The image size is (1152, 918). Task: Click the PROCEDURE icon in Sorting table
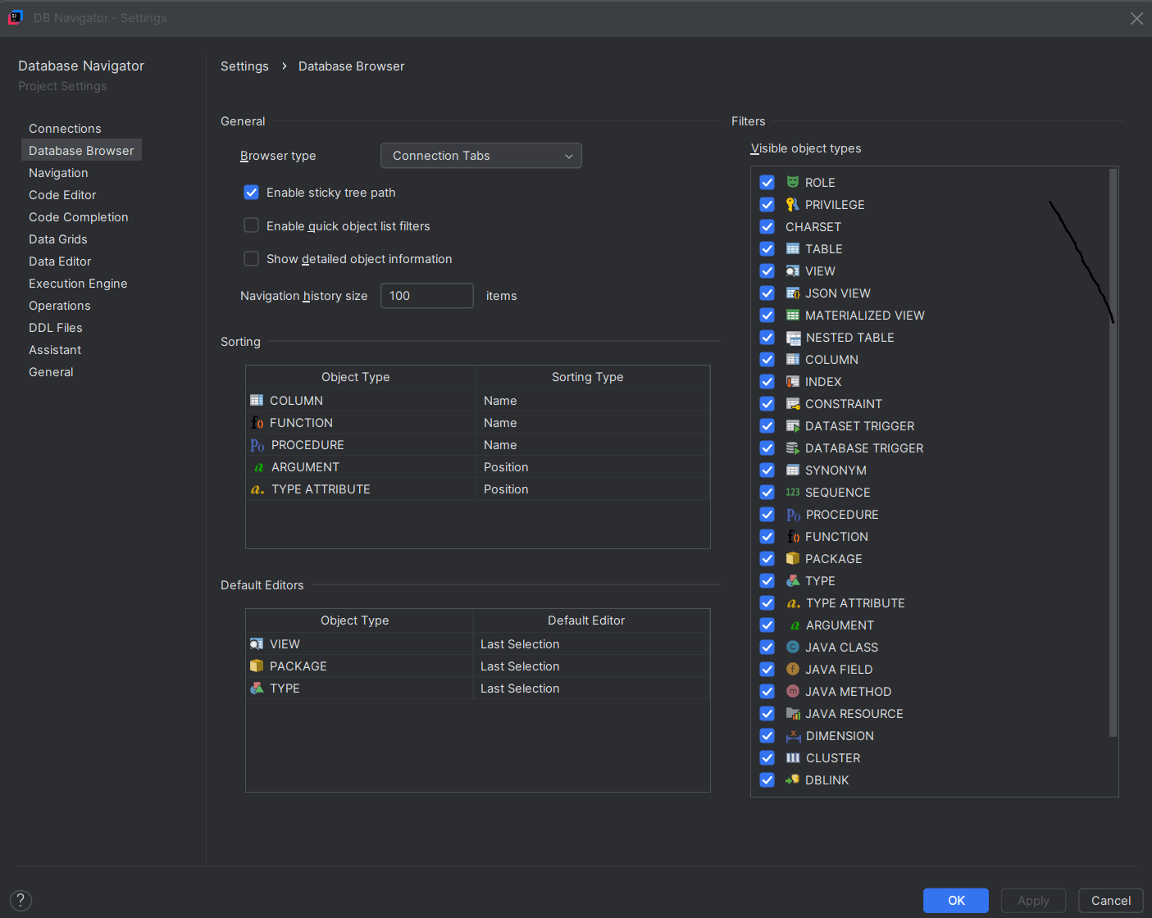(x=257, y=445)
